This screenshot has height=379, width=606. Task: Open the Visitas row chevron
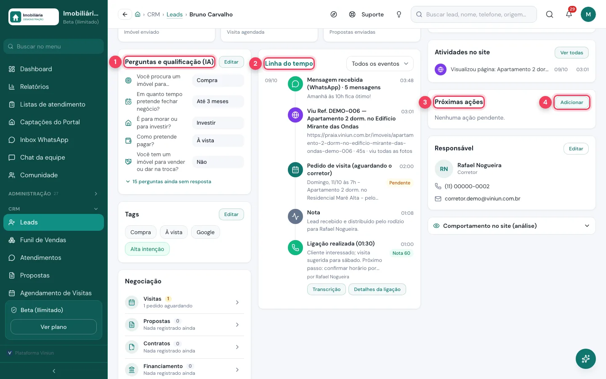coord(237,302)
